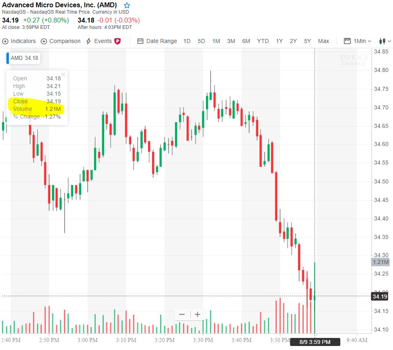Open the 1Min interval dropdown

pos(358,41)
